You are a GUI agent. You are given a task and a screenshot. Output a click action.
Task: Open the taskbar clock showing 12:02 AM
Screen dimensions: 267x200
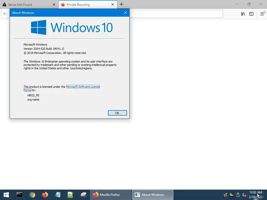pos(256,195)
